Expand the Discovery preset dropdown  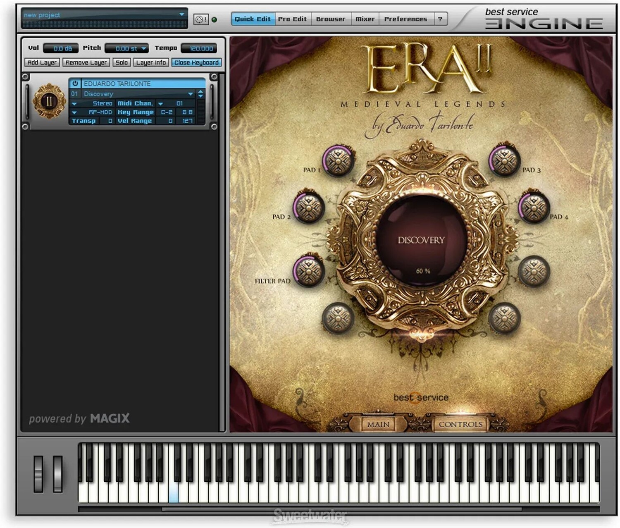(191, 94)
